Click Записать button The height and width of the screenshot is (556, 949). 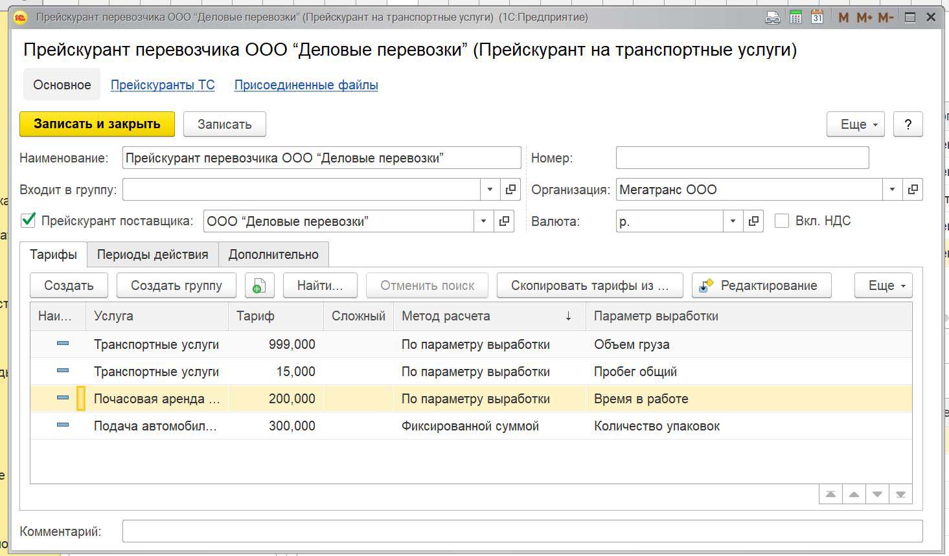coord(225,124)
